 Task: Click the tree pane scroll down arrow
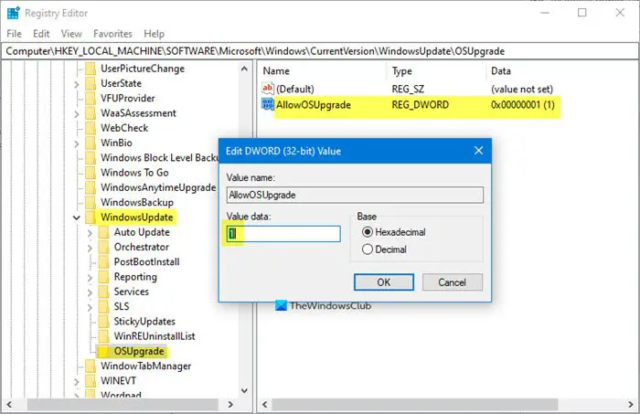[244, 391]
